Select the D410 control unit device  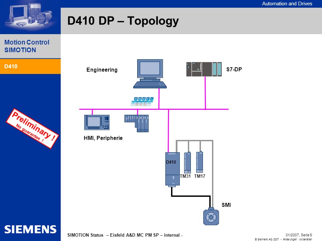click(172, 169)
